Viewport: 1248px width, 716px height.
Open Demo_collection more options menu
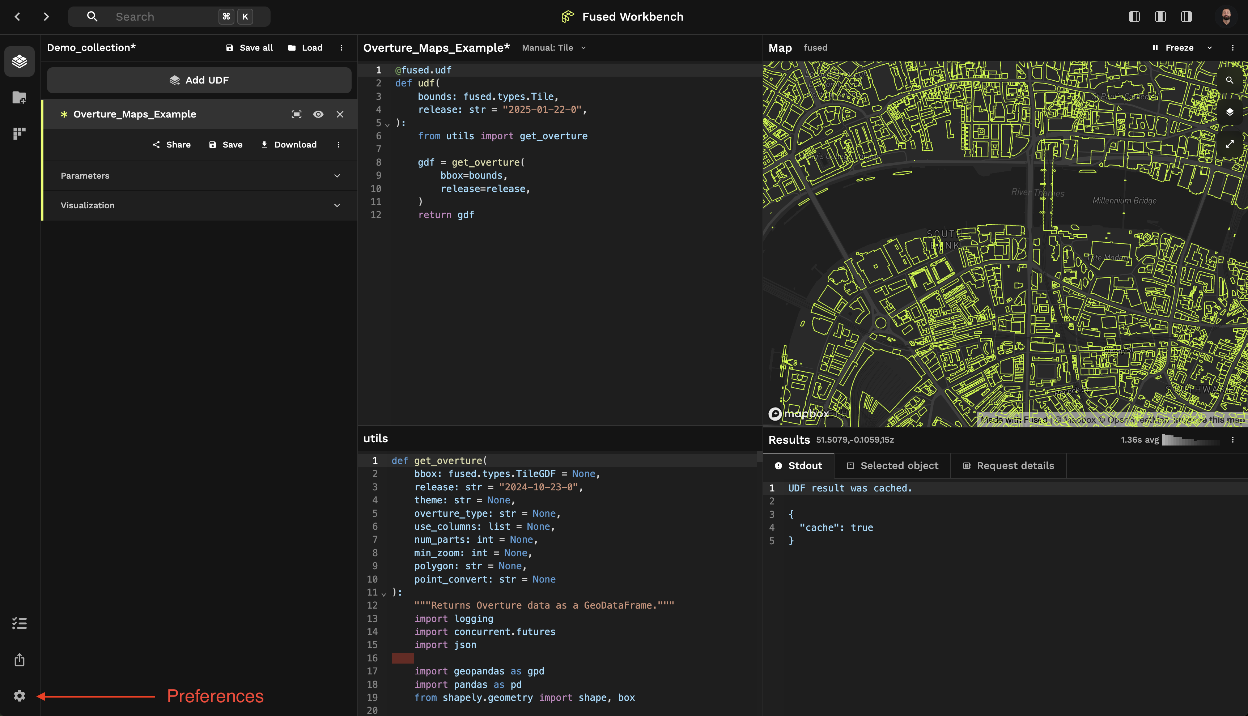coord(341,48)
